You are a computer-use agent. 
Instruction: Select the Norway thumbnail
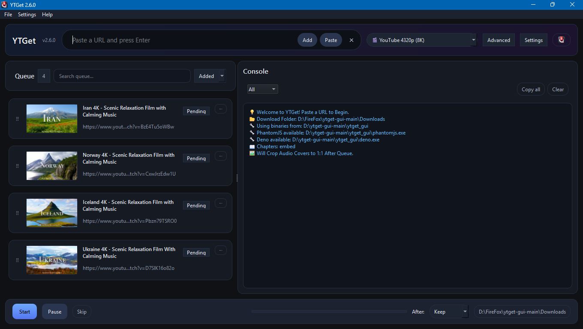52,166
